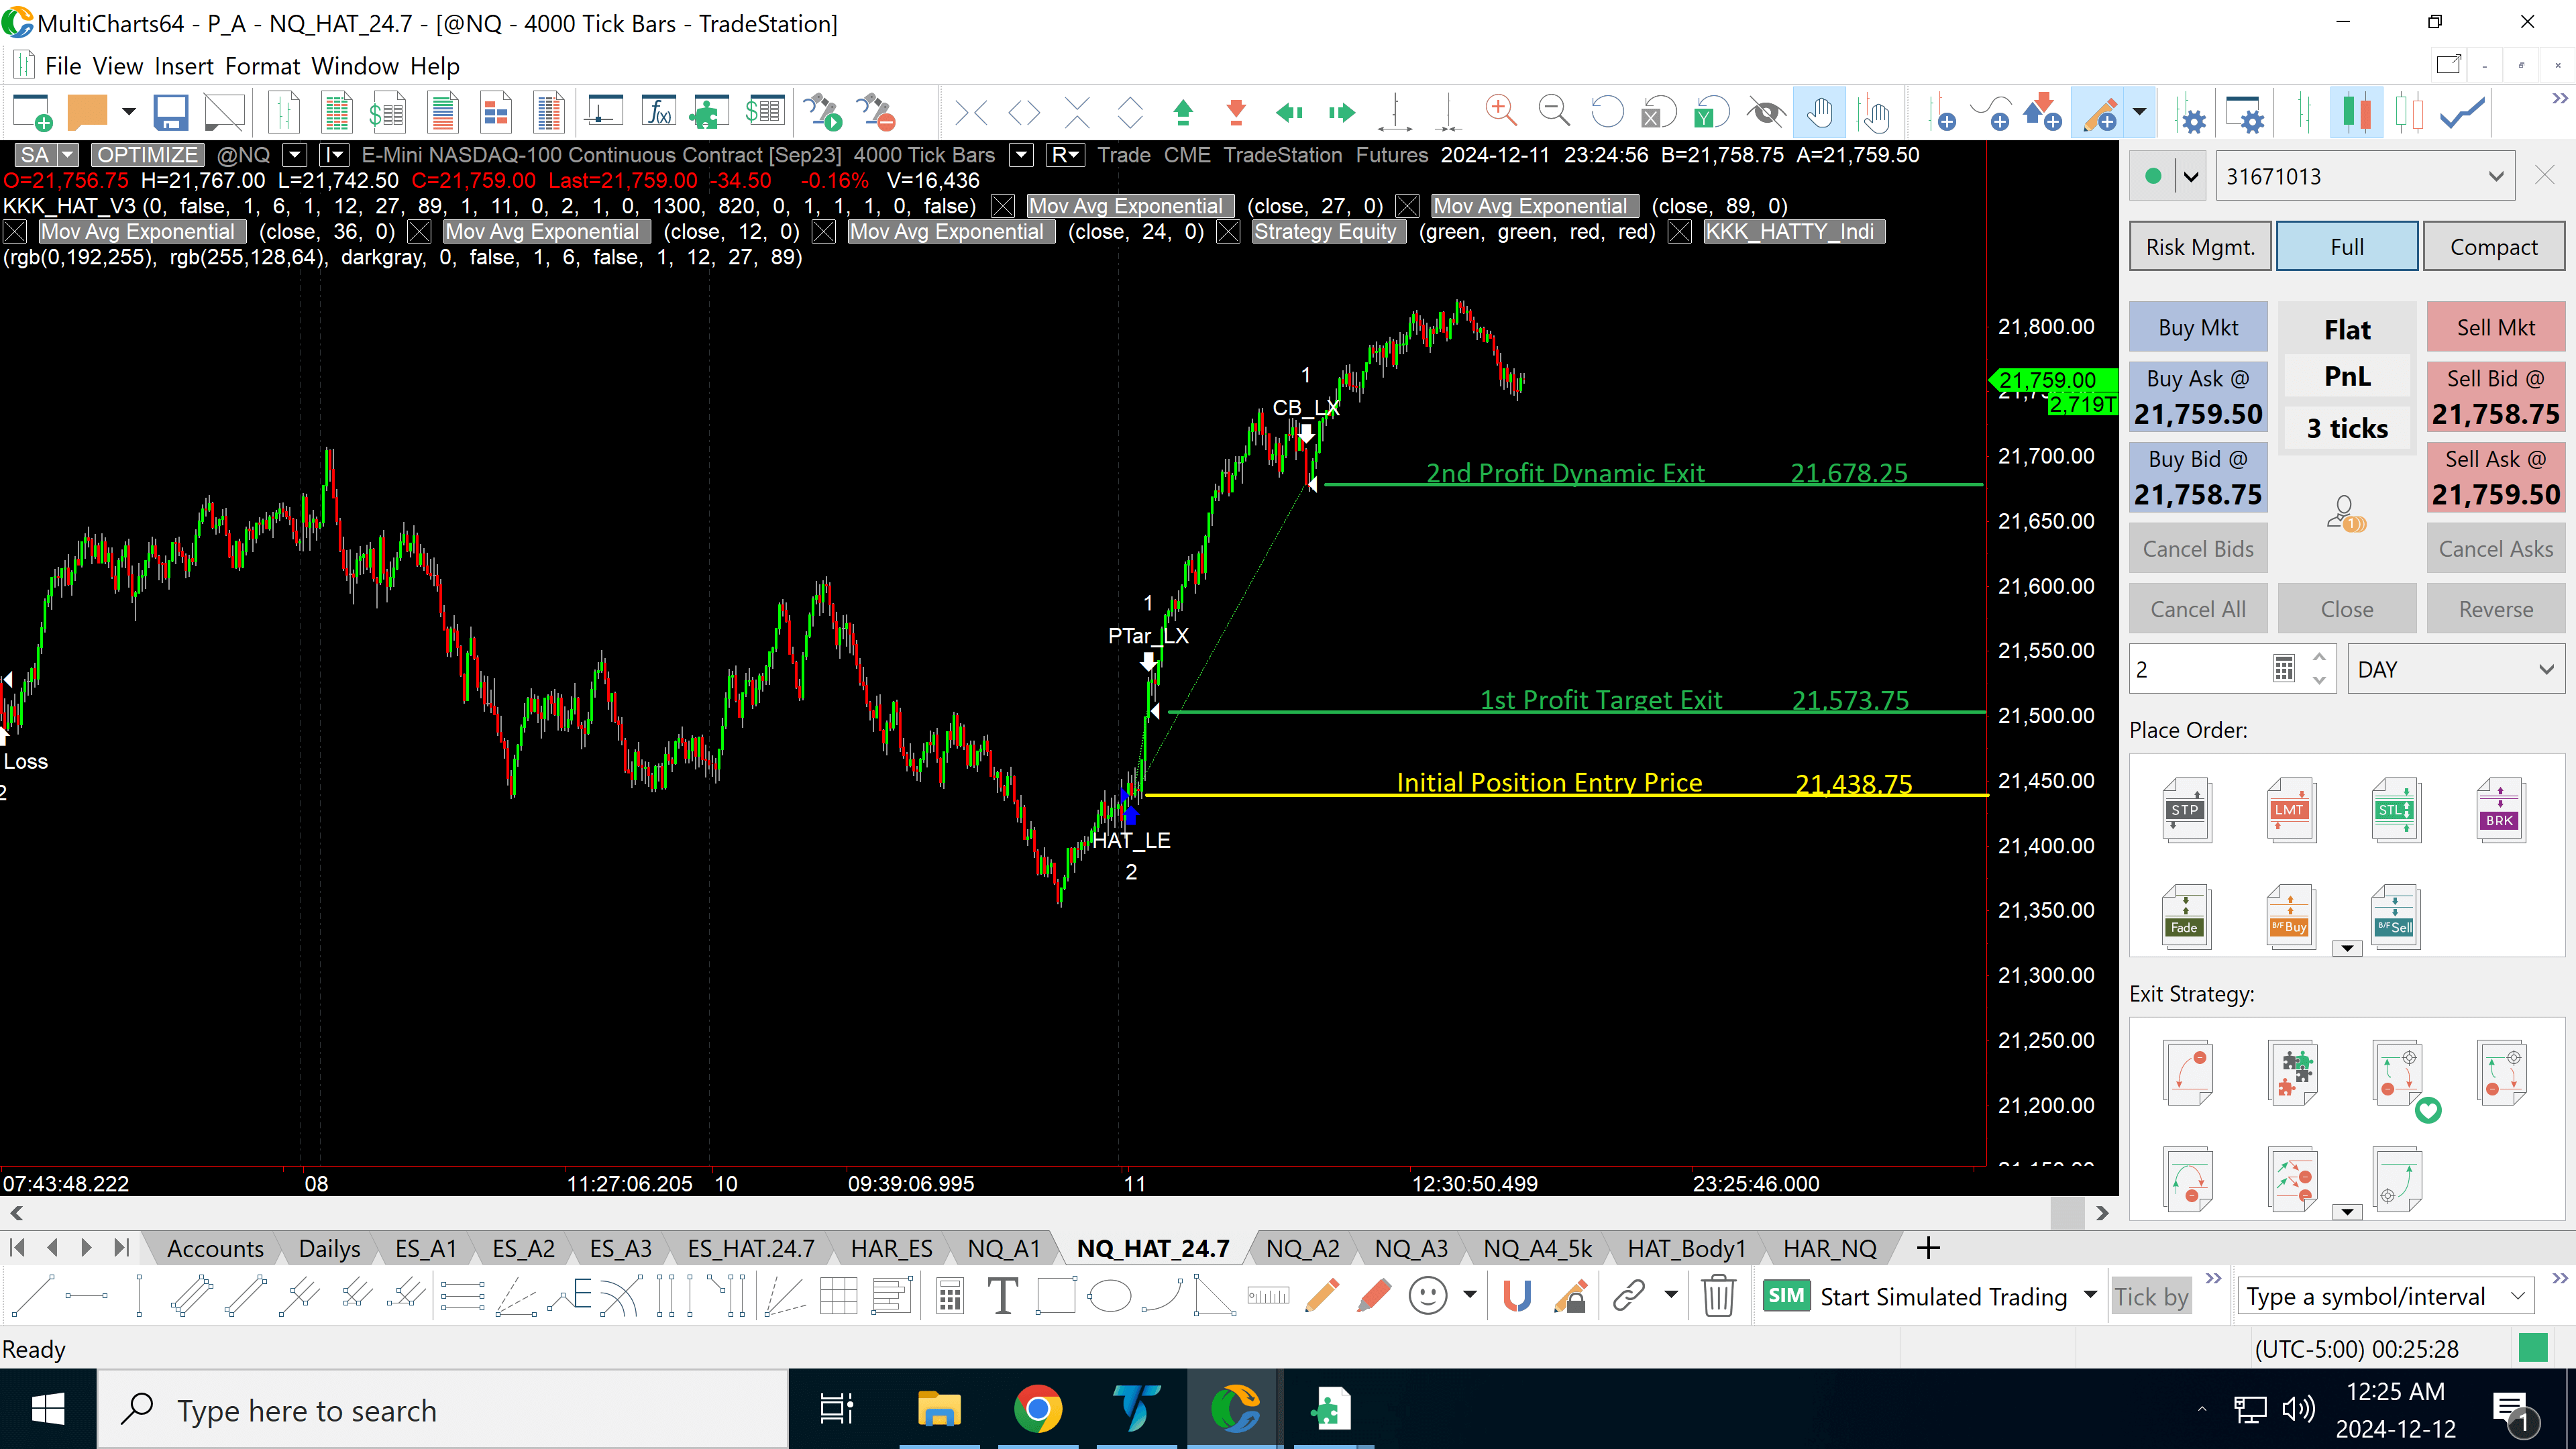Click the Risk Mgmt. button
The height and width of the screenshot is (1449, 2576).
(2200, 247)
